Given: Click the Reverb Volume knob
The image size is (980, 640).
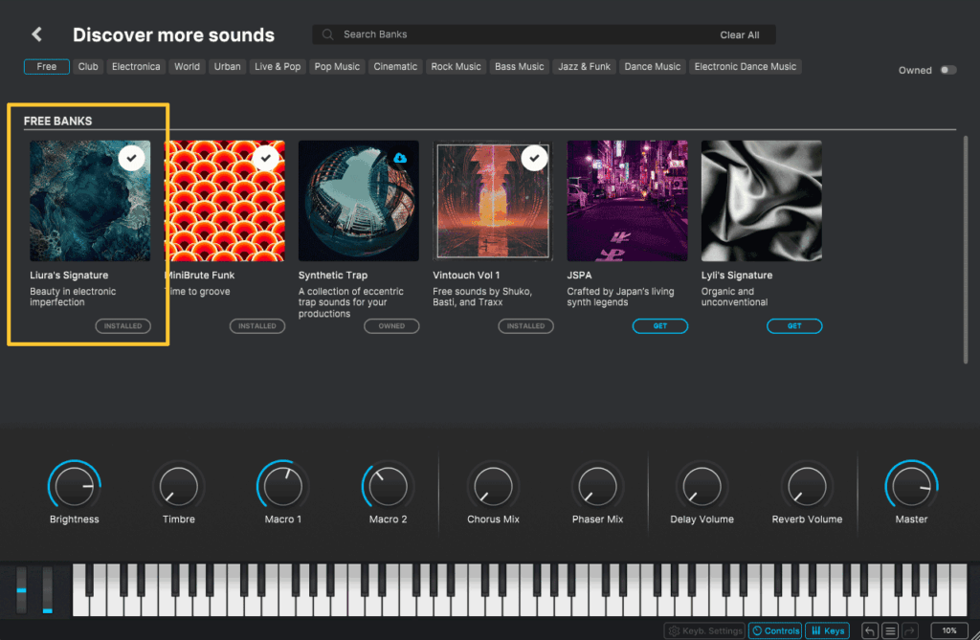Looking at the screenshot, I should click(x=807, y=486).
